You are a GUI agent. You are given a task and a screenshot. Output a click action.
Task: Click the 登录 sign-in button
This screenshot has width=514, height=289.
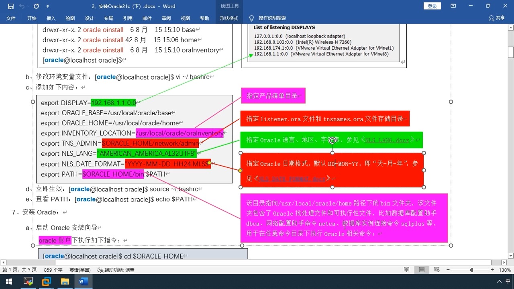[432, 6]
